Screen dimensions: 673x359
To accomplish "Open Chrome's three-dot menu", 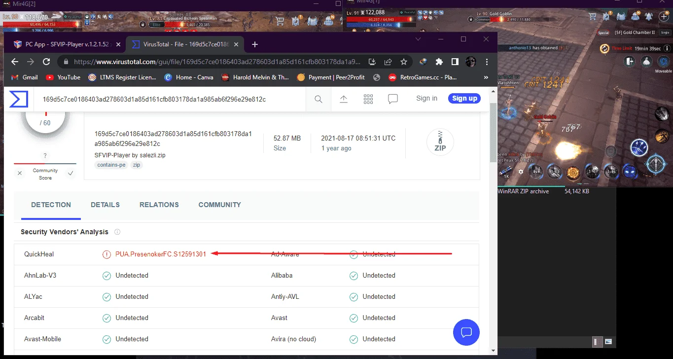I will [487, 62].
